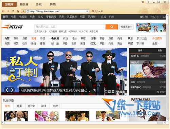This screenshot has height=129, width=170.
Task: Select the 购物 tab in right side panel
Action: pos(160,51)
